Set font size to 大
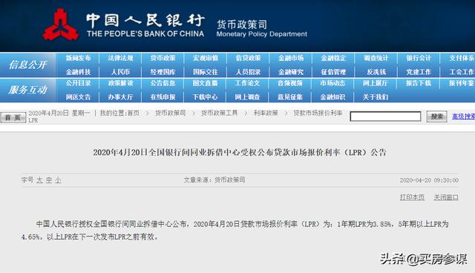The width and height of the screenshot is (475, 273). pos(39,180)
